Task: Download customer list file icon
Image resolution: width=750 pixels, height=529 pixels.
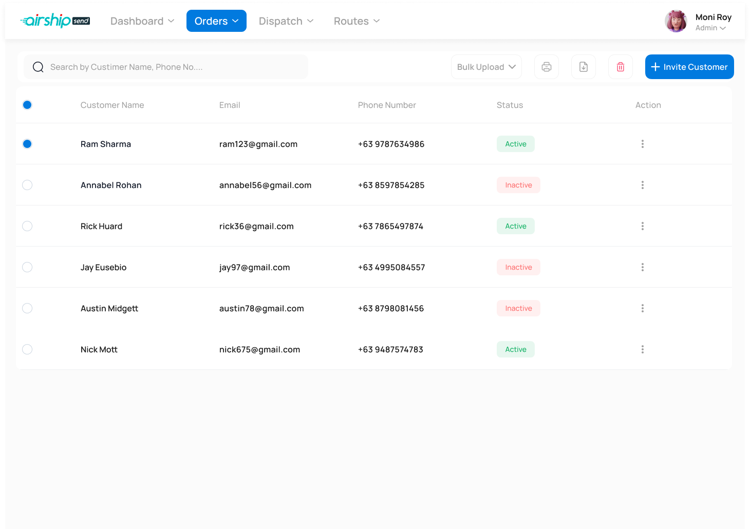Action: click(584, 67)
